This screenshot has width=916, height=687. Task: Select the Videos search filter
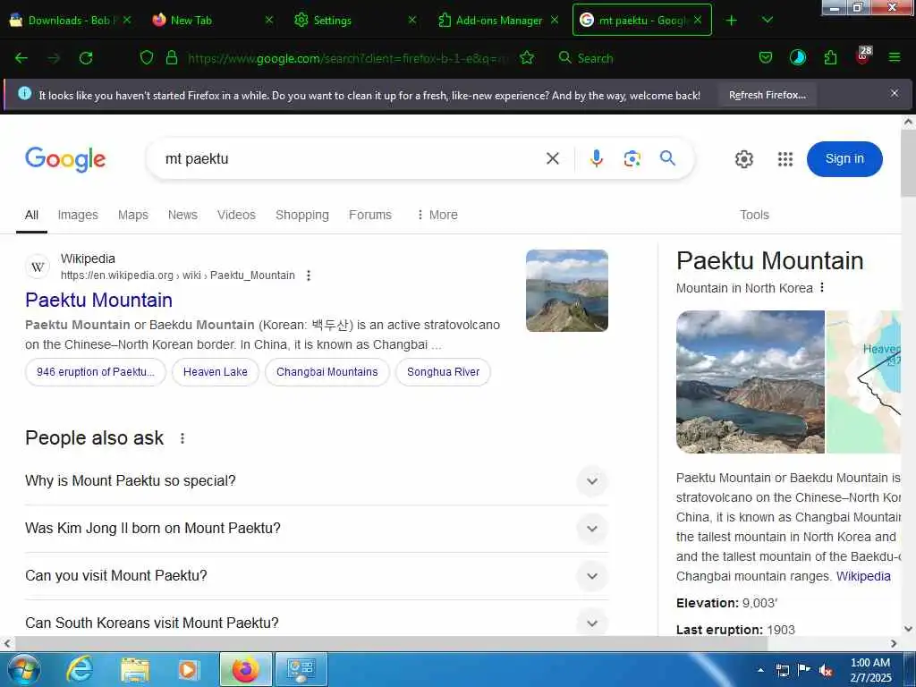[x=236, y=215]
